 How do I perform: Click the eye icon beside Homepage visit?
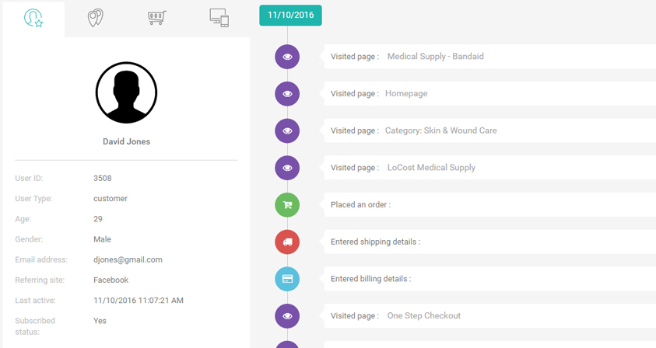tap(287, 94)
